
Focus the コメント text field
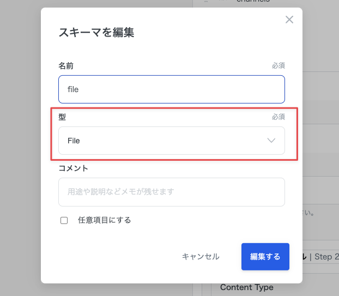pos(171,192)
